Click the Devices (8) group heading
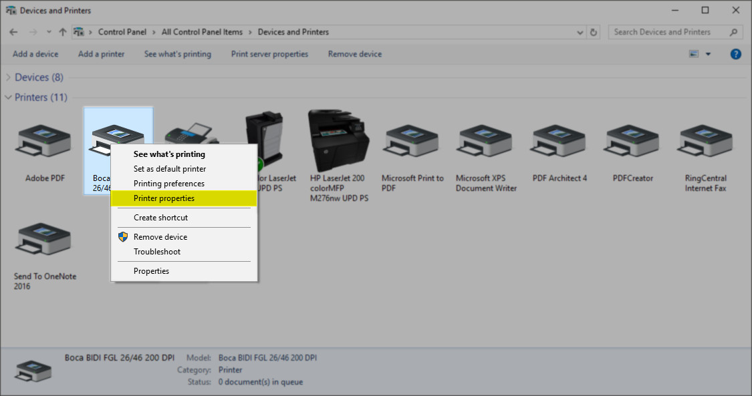This screenshot has width=752, height=396. pyautogui.click(x=39, y=77)
